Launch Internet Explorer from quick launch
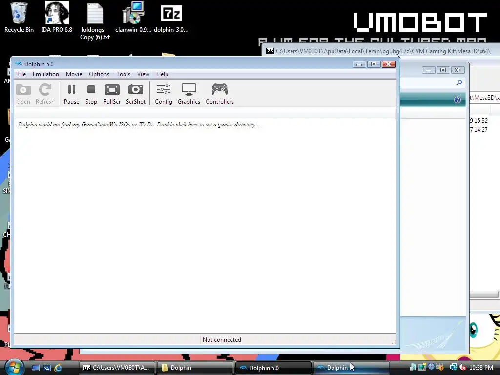 pyautogui.click(x=59, y=368)
